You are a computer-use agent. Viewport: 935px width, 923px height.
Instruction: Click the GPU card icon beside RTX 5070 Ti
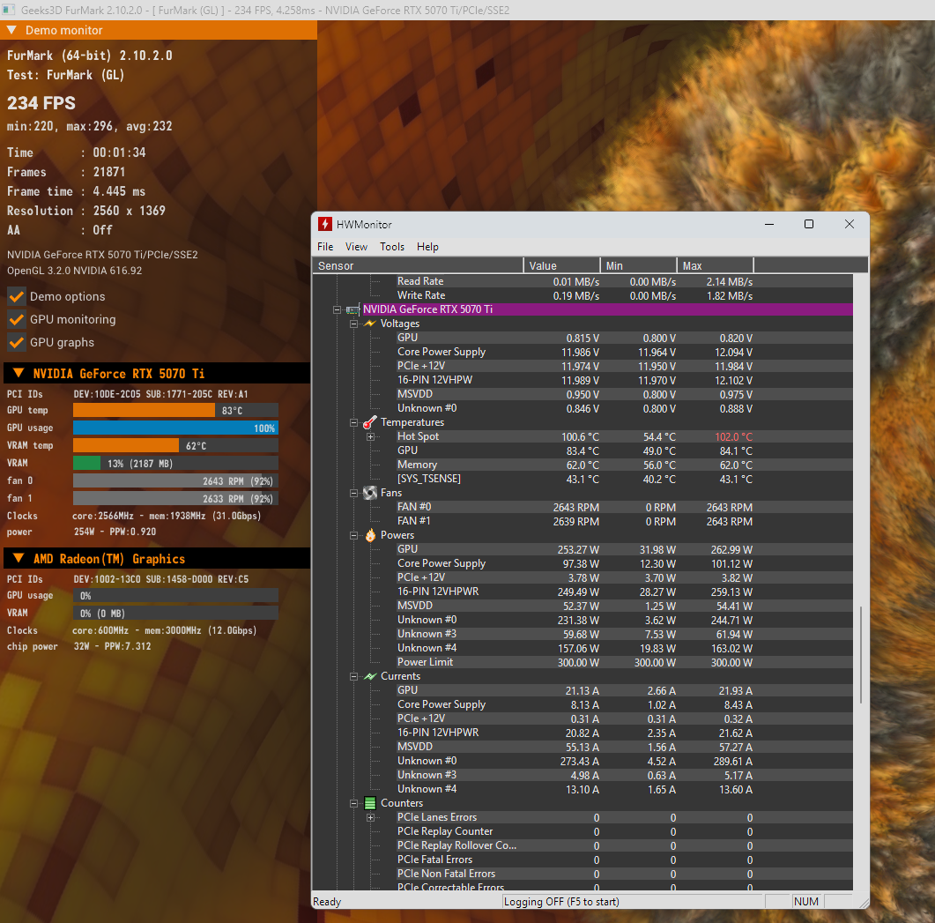click(353, 309)
